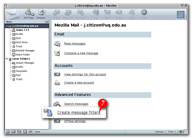Click the Create message filters icon
This screenshot has height=138, width=192.
(x=48, y=113)
